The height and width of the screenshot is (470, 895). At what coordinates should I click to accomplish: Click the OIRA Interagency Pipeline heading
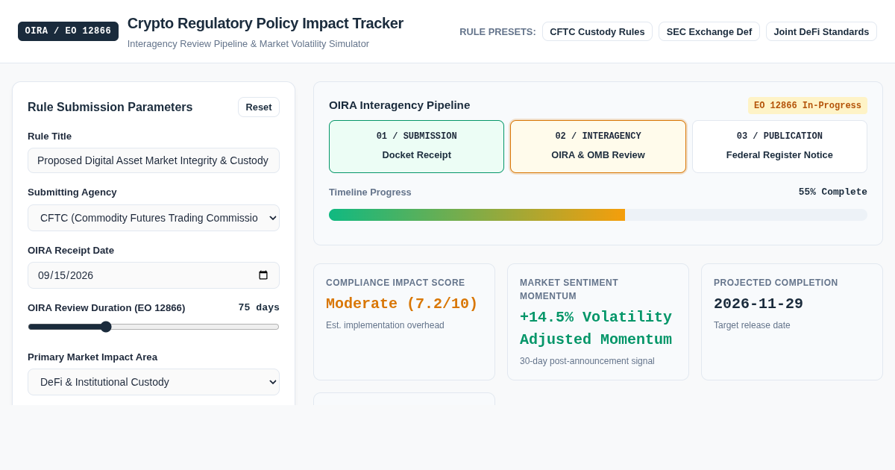point(400,105)
